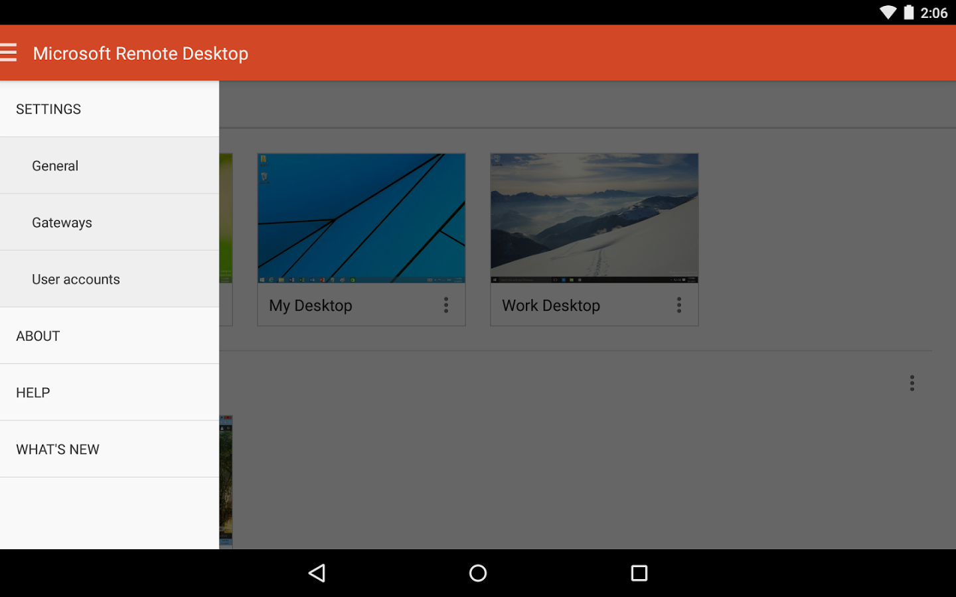
Task: Tap the Wi-Fi icon in the status bar
Action: (888, 12)
